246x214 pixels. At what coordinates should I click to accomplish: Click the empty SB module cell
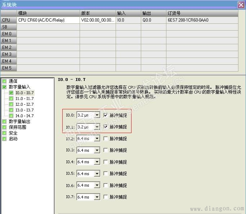tap(48, 27)
